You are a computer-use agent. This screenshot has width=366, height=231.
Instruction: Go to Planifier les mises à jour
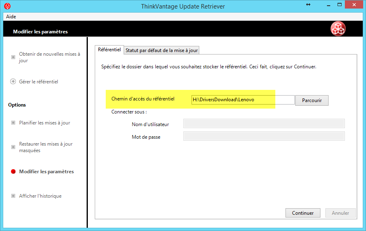click(45, 123)
